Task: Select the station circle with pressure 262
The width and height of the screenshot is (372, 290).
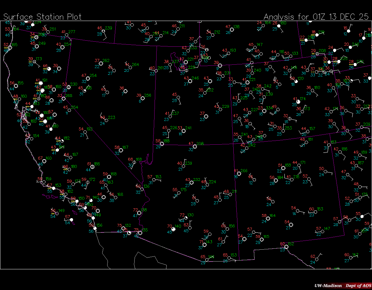Action: tap(101, 63)
